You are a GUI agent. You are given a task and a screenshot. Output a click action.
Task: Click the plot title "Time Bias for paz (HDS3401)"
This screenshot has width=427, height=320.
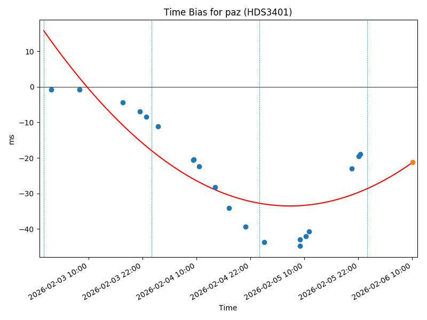click(x=228, y=12)
